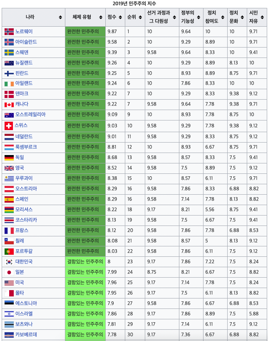Click the Luxembourg flag icon
Viewport: 268px width, 341px height.
tap(9, 147)
